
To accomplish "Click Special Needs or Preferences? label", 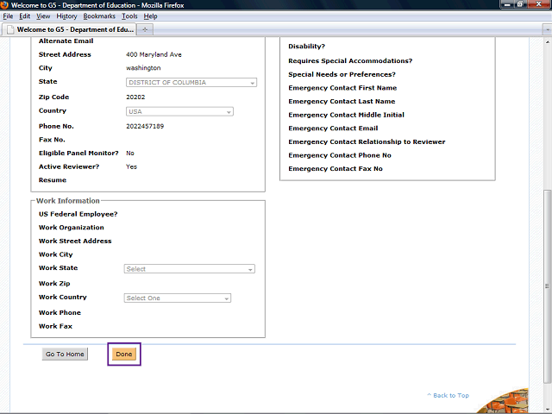I will click(342, 75).
